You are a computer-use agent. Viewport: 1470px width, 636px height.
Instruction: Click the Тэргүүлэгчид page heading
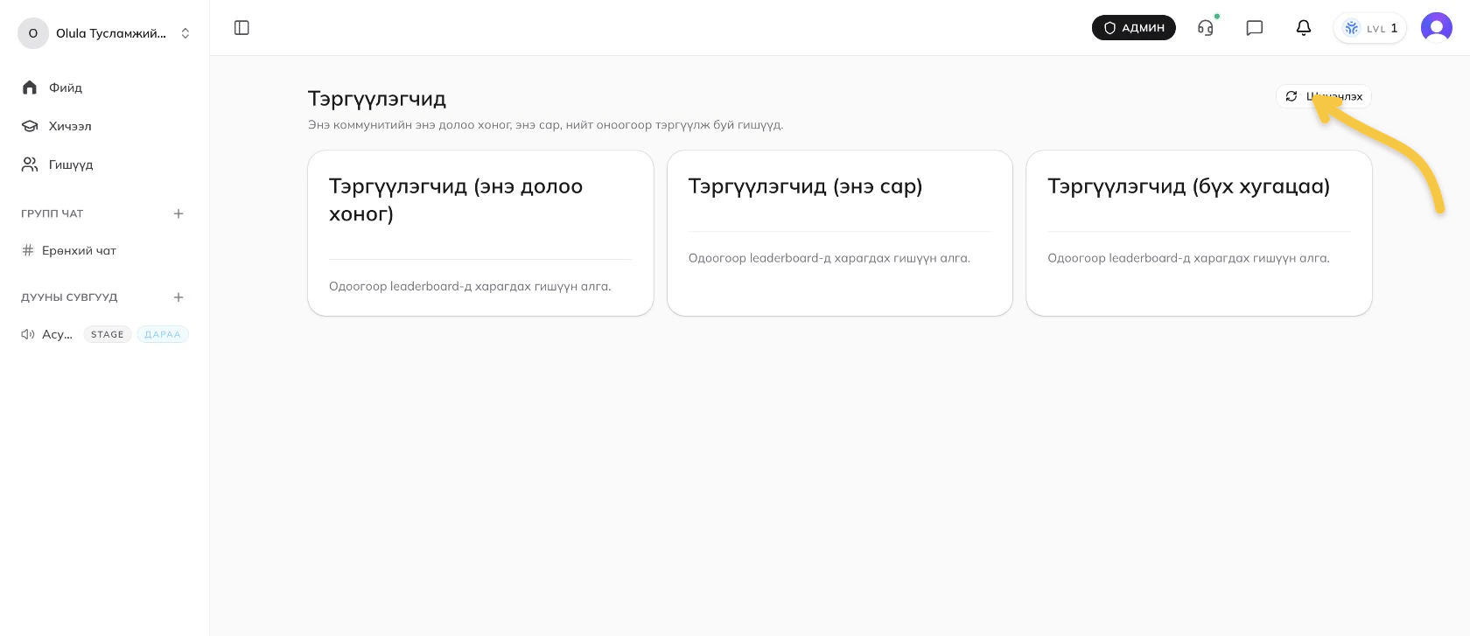pyautogui.click(x=377, y=99)
